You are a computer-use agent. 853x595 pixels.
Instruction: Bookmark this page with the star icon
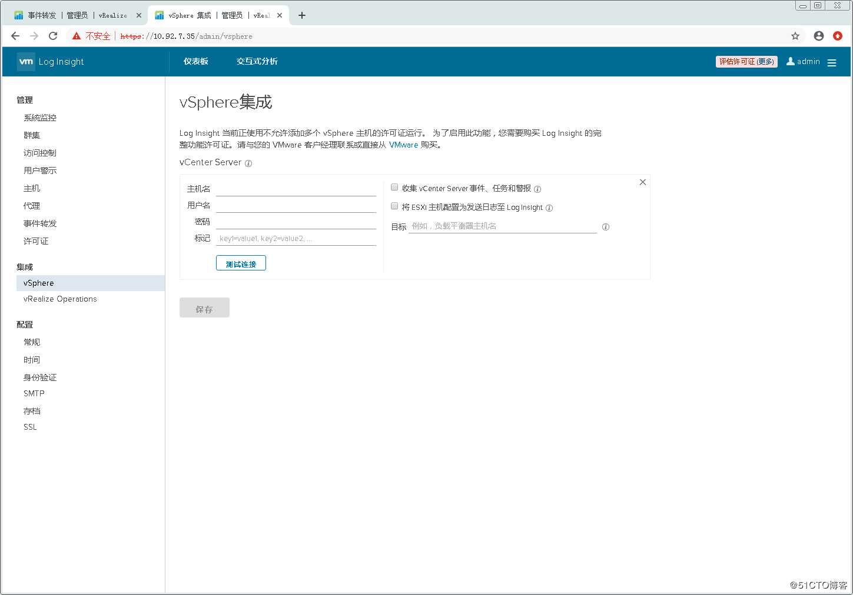point(795,36)
